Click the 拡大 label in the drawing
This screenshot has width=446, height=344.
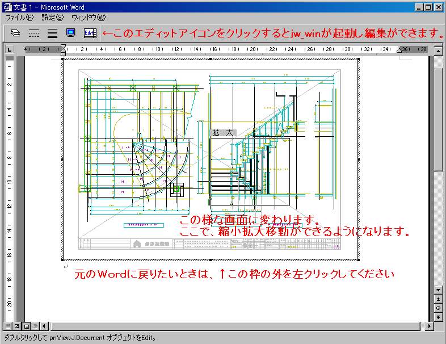coord(222,133)
